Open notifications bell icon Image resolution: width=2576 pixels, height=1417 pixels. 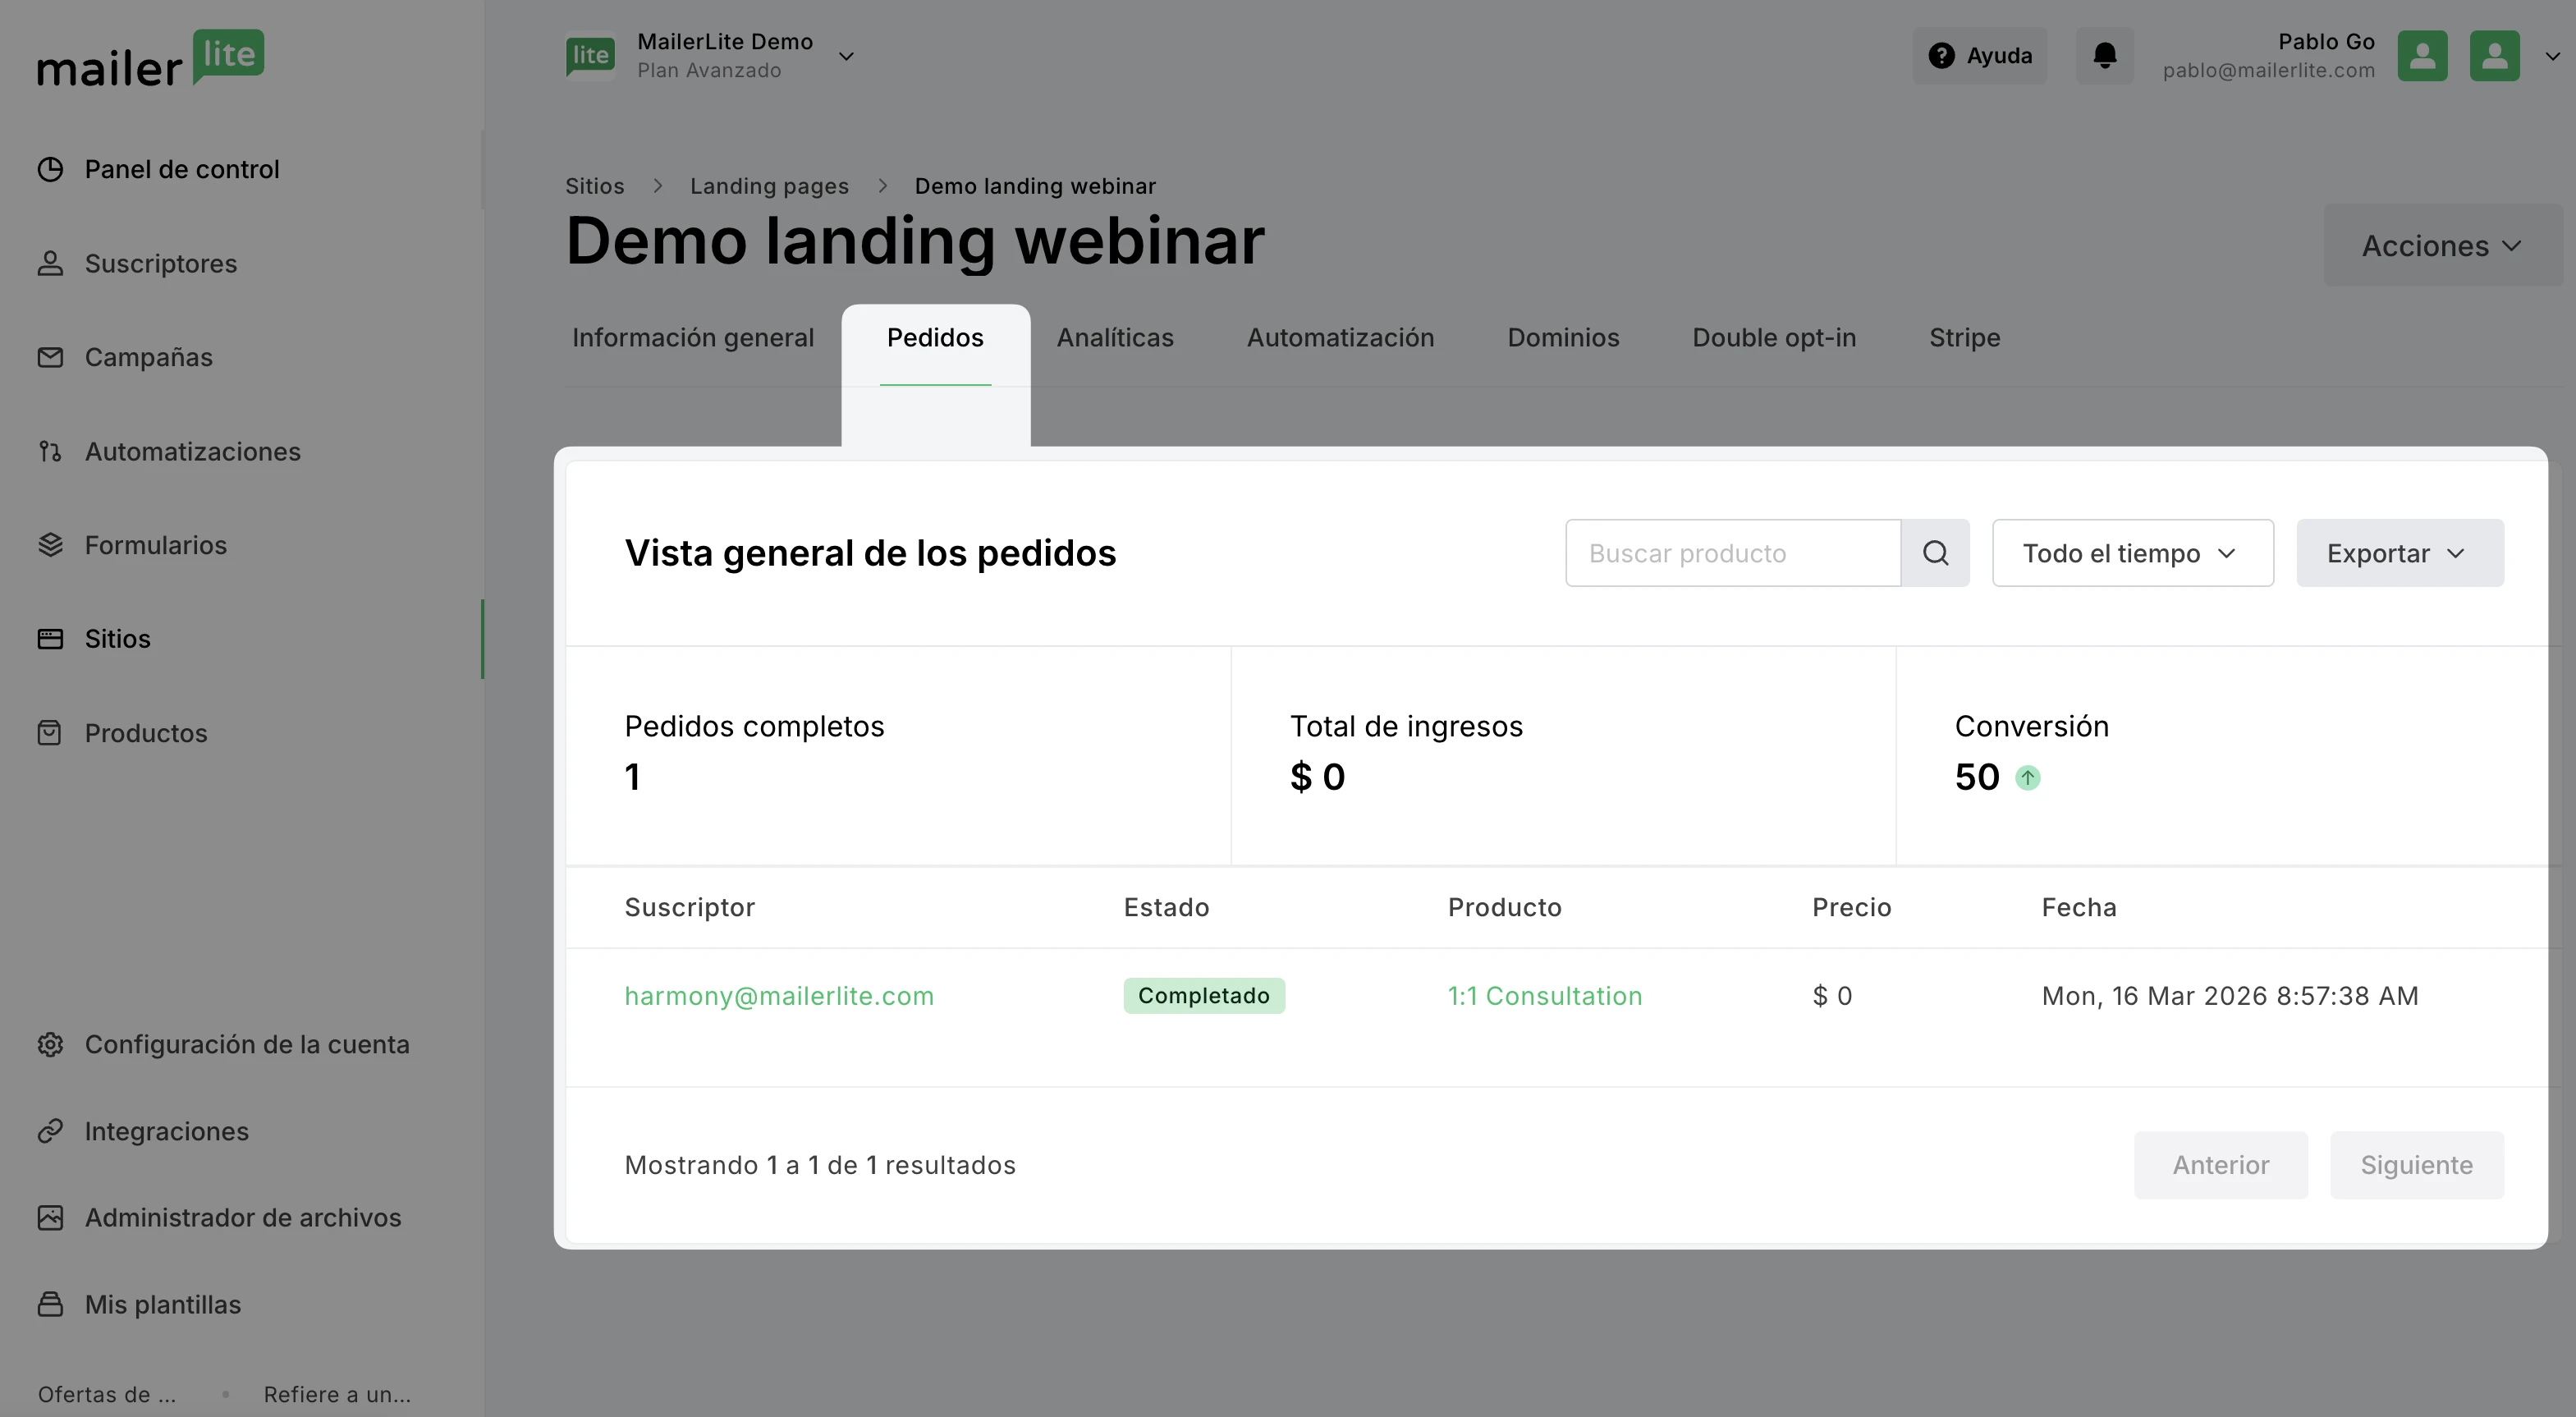[x=2104, y=55]
